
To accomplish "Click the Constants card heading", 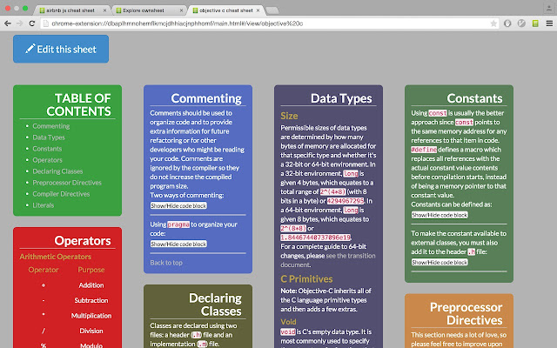I will point(474,98).
